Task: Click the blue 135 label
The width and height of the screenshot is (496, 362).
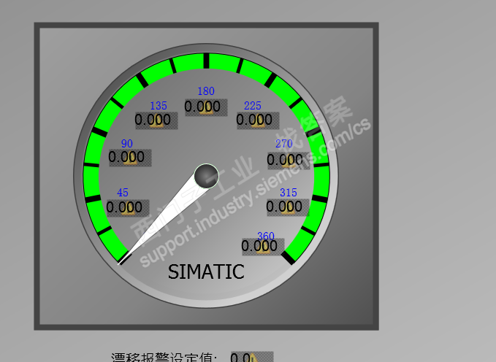Action: [x=159, y=106]
